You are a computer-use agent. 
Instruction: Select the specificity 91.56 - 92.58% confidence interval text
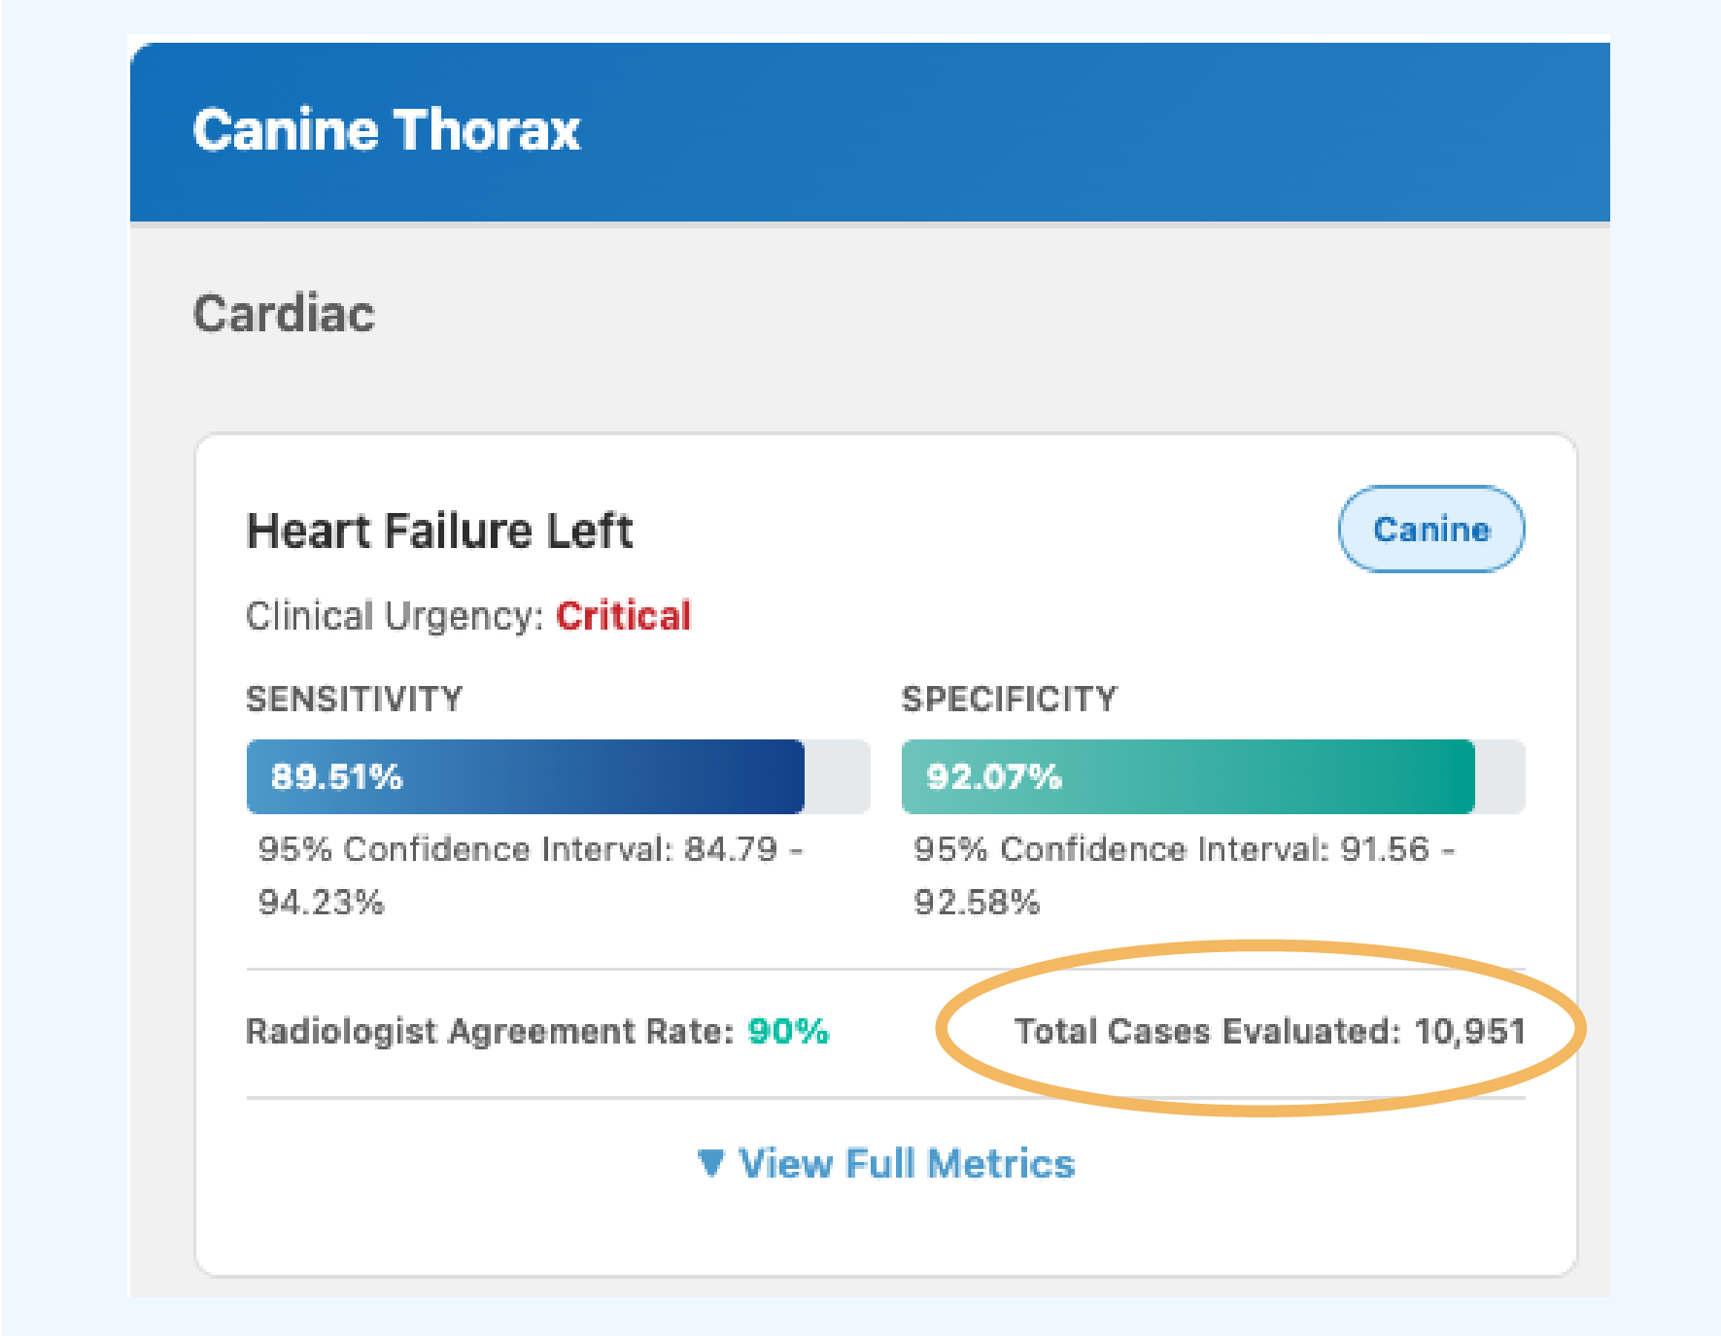click(x=1184, y=875)
